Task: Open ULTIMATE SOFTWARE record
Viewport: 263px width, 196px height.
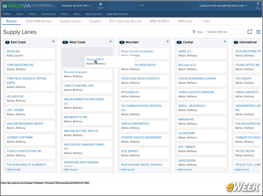Action: [x=20, y=137]
